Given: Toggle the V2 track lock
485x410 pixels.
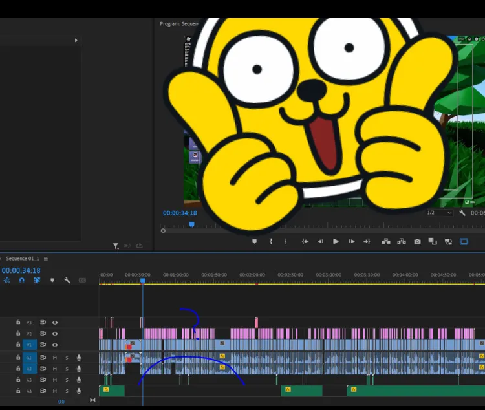Looking at the screenshot, I should (18, 333).
